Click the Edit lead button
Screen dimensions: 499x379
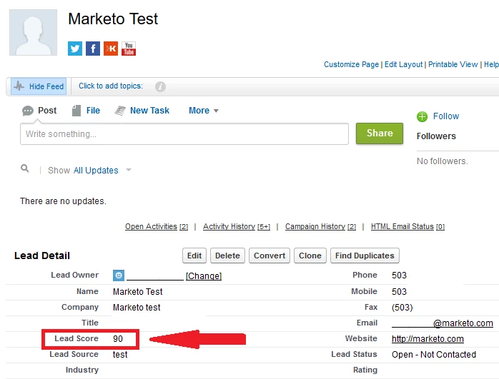click(194, 256)
